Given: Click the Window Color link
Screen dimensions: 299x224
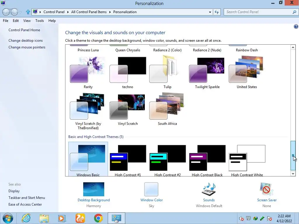Looking at the screenshot, I should (152, 200).
